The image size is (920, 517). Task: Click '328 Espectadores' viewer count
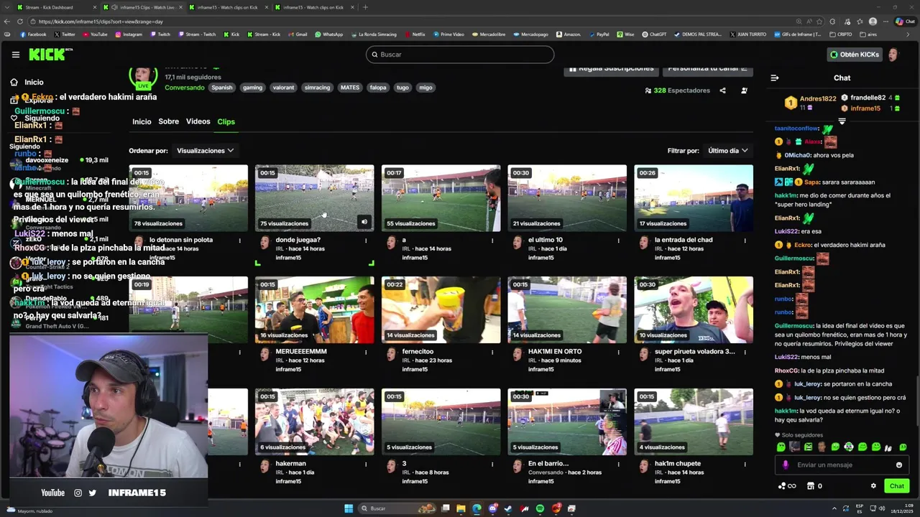677,90
